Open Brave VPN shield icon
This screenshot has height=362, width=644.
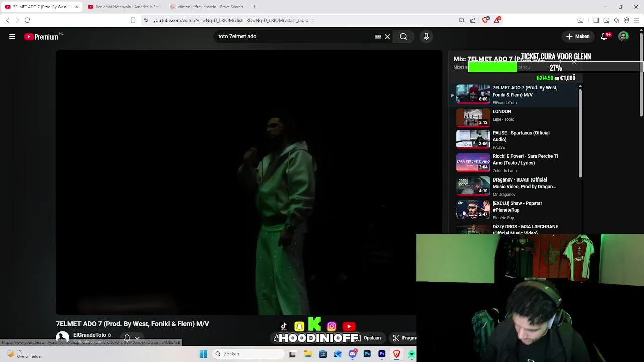point(626,20)
